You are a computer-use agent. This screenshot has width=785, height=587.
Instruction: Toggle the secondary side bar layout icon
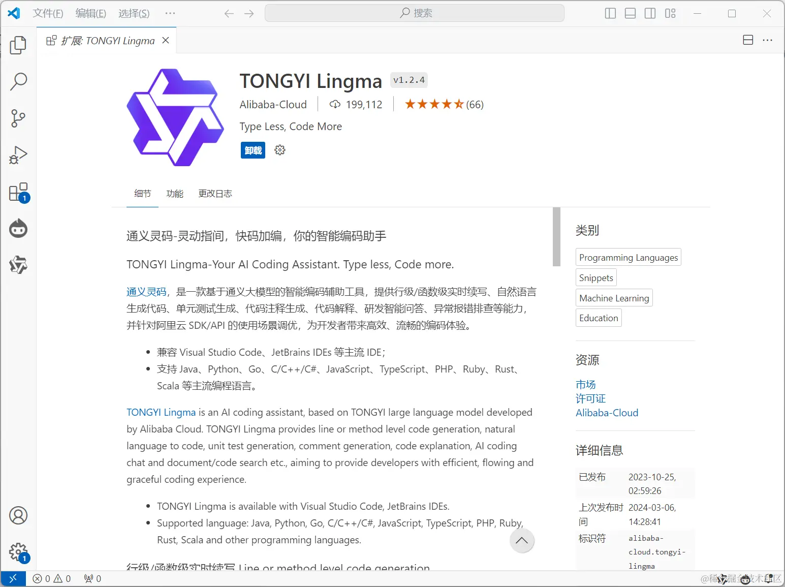(650, 14)
